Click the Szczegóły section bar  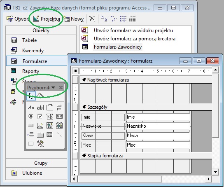146,107
